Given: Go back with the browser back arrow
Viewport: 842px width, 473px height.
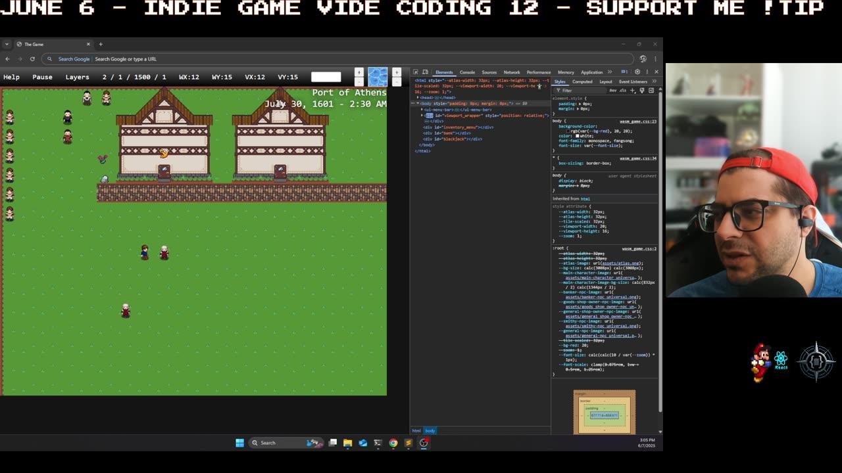Looking at the screenshot, I should [8, 58].
